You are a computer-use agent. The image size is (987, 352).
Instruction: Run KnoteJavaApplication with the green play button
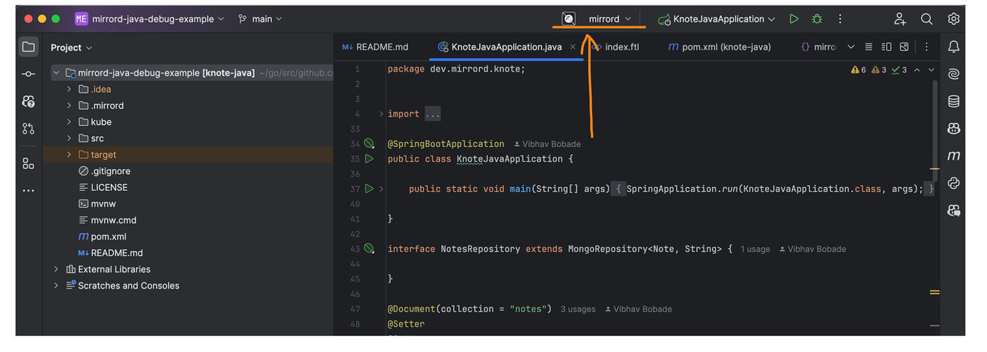(794, 19)
